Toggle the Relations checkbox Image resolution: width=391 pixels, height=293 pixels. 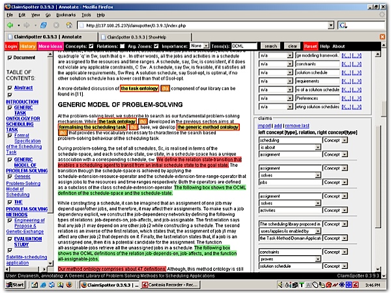pyautogui.click(x=123, y=46)
